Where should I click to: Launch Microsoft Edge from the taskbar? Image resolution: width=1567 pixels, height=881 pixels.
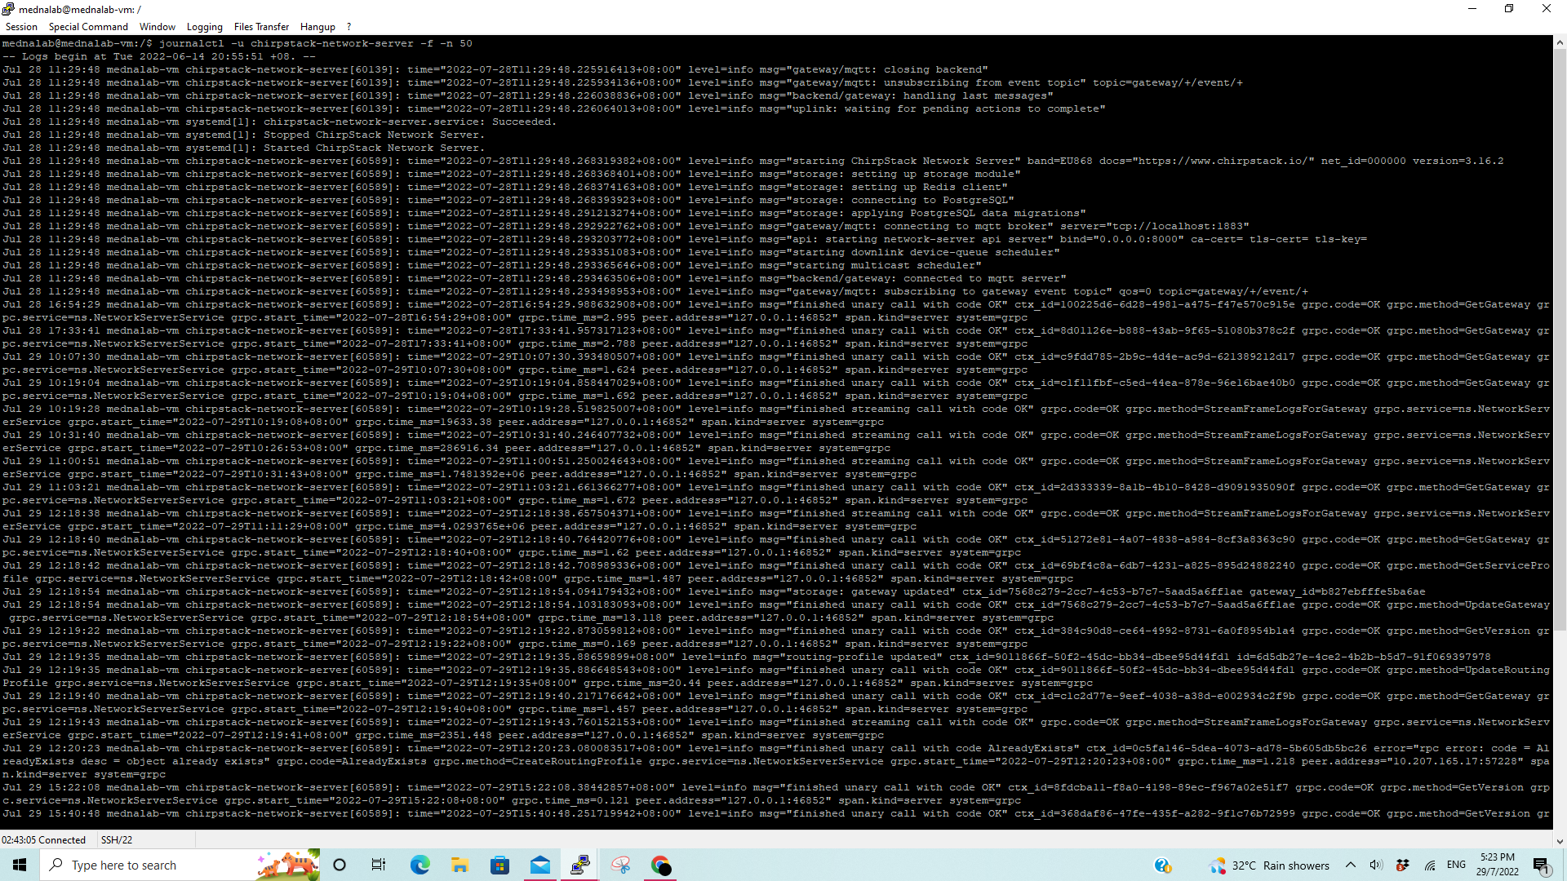419,865
